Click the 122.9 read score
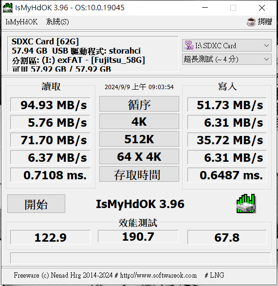This screenshot has width=278, height=286. coord(50,237)
